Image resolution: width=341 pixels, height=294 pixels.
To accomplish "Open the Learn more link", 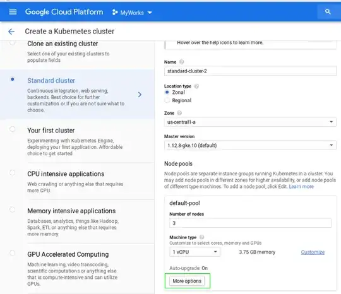I will 301,187.
